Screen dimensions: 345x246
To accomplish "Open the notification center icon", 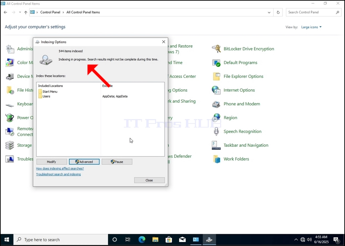I will click(x=336, y=240).
